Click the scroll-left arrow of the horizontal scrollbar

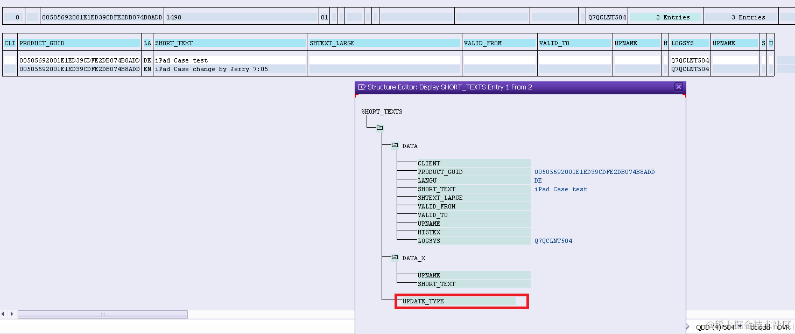[x=4, y=314]
